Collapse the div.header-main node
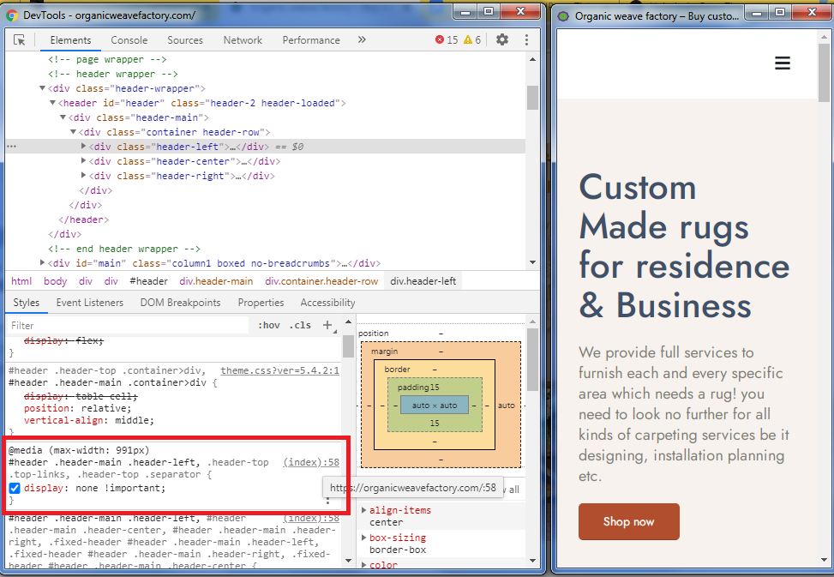The width and height of the screenshot is (834, 577). [63, 117]
